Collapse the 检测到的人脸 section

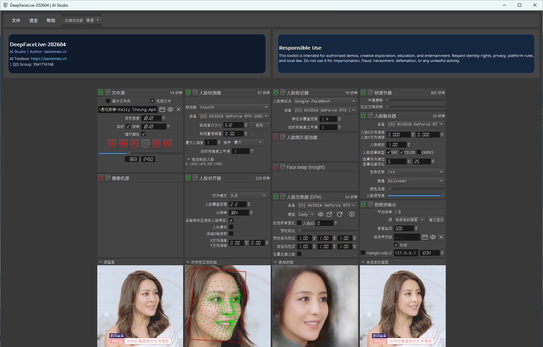188,159
